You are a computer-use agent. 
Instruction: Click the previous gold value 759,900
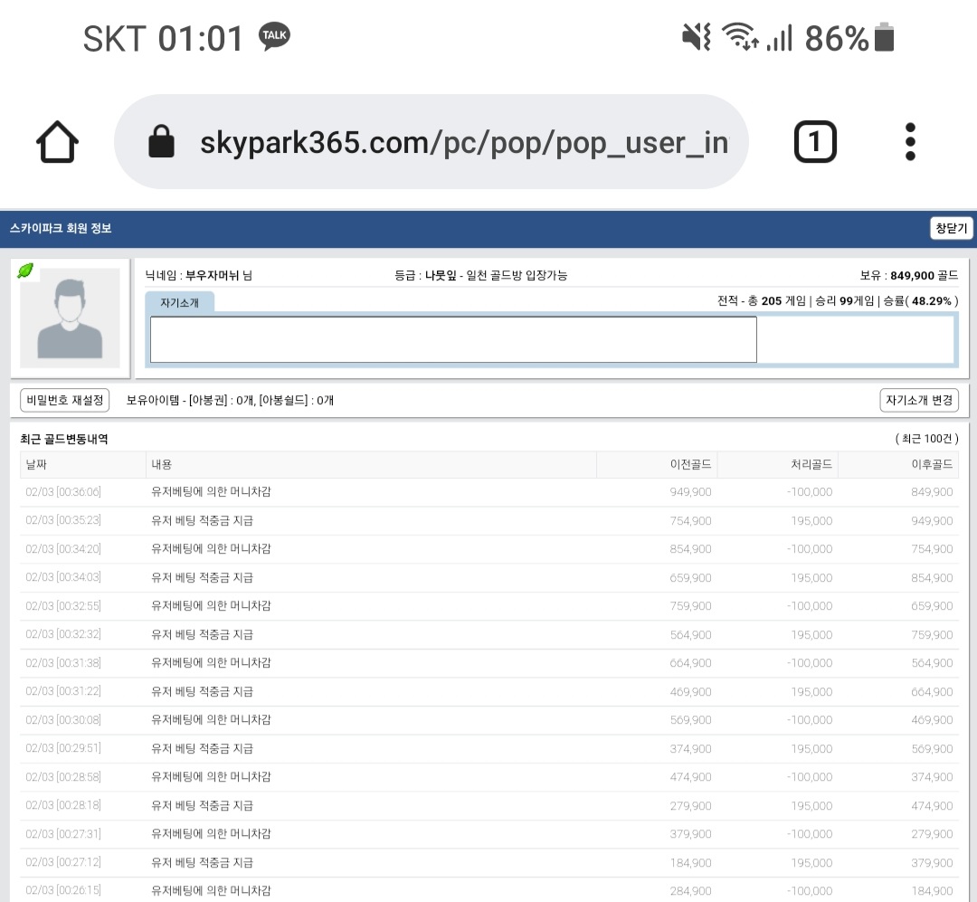pyautogui.click(x=690, y=606)
